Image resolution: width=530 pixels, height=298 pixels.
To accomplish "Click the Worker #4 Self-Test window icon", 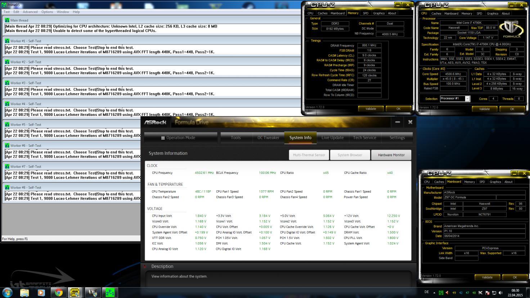I will tap(7, 104).
